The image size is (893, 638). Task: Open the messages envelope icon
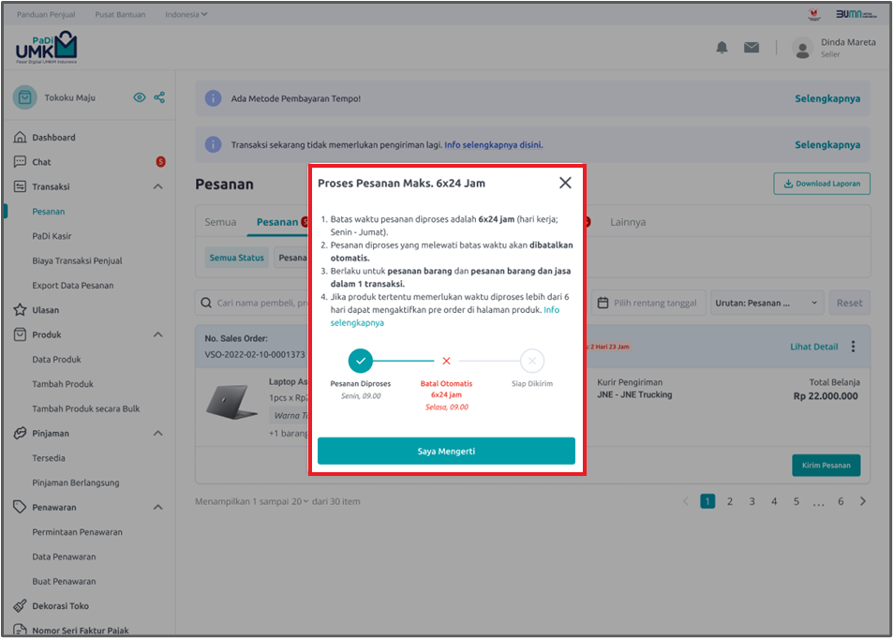(x=752, y=48)
